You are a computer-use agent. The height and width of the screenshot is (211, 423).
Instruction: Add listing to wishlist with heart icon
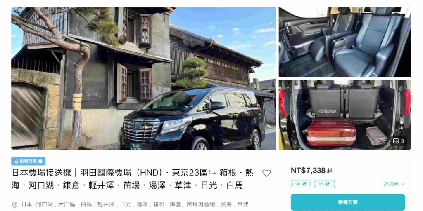tap(266, 173)
